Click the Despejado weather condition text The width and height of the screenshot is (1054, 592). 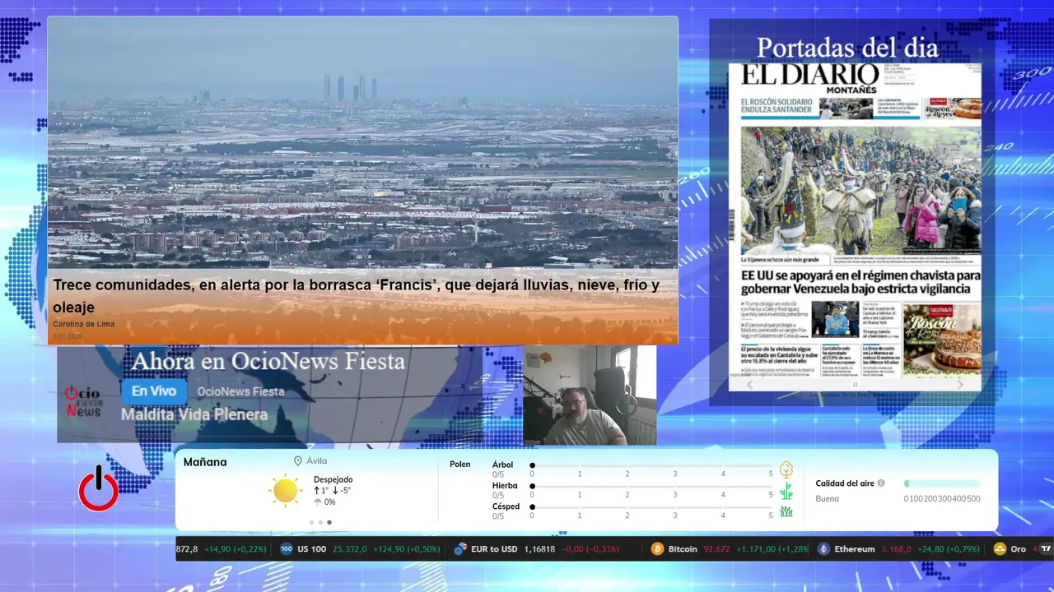(333, 479)
